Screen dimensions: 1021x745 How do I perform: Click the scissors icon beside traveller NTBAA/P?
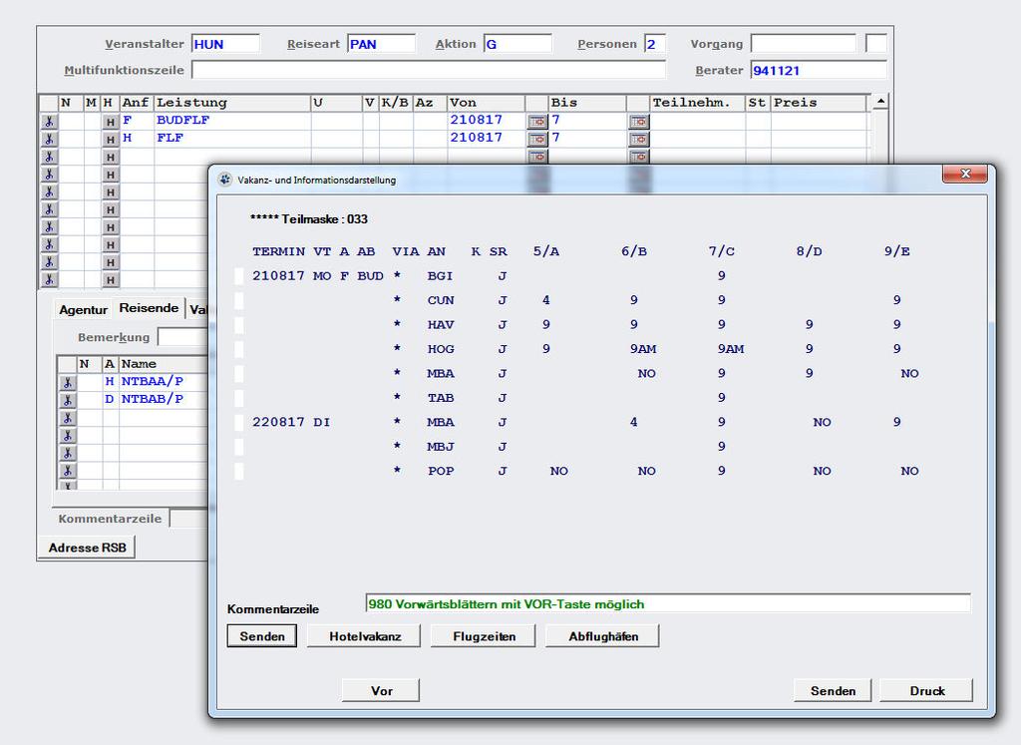pyautogui.click(x=67, y=382)
